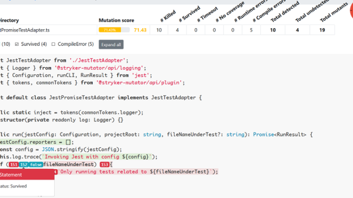Click the 'false' mutant replacement badge

(36, 164)
